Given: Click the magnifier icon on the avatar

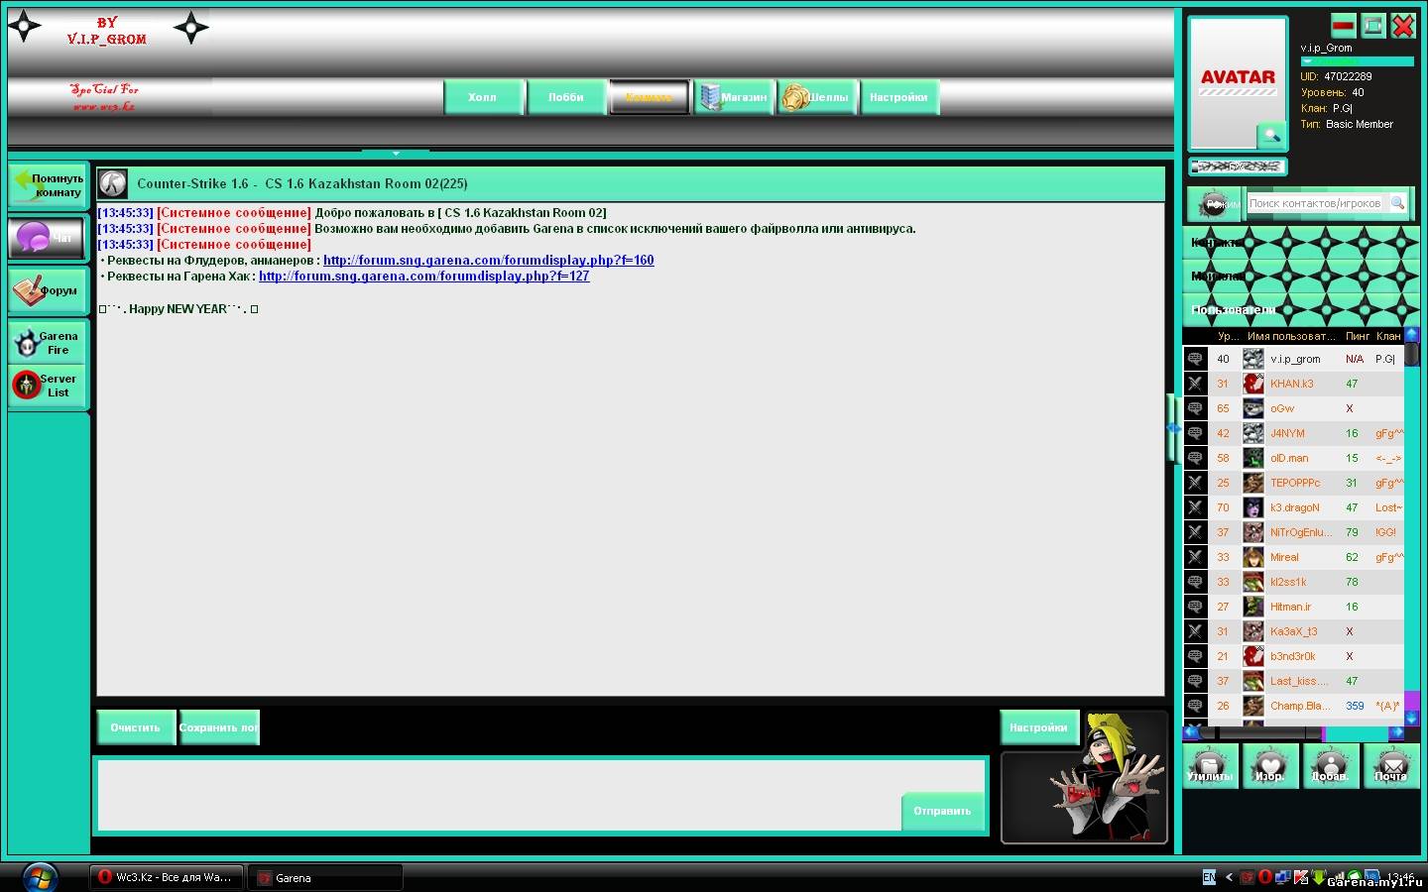Looking at the screenshot, I should tap(1270, 135).
